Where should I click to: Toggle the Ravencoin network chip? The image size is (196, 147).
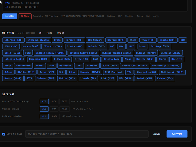tap(65, 66)
